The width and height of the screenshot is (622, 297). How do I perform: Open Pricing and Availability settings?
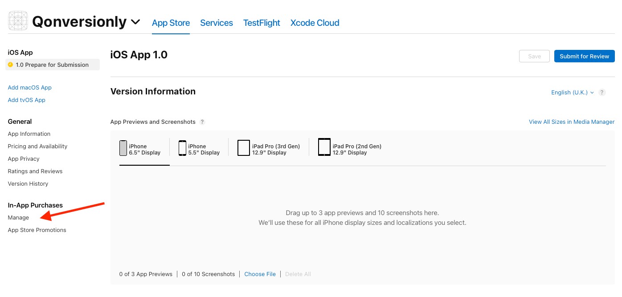[x=37, y=146]
